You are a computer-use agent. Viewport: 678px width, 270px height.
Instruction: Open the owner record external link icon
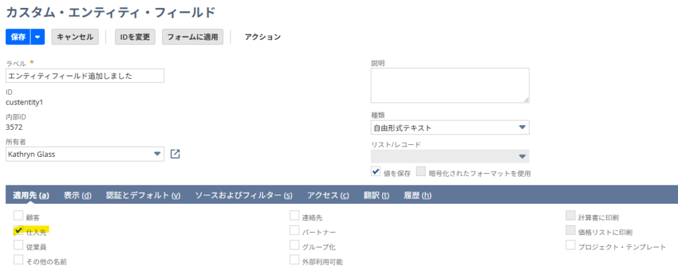[x=175, y=154]
